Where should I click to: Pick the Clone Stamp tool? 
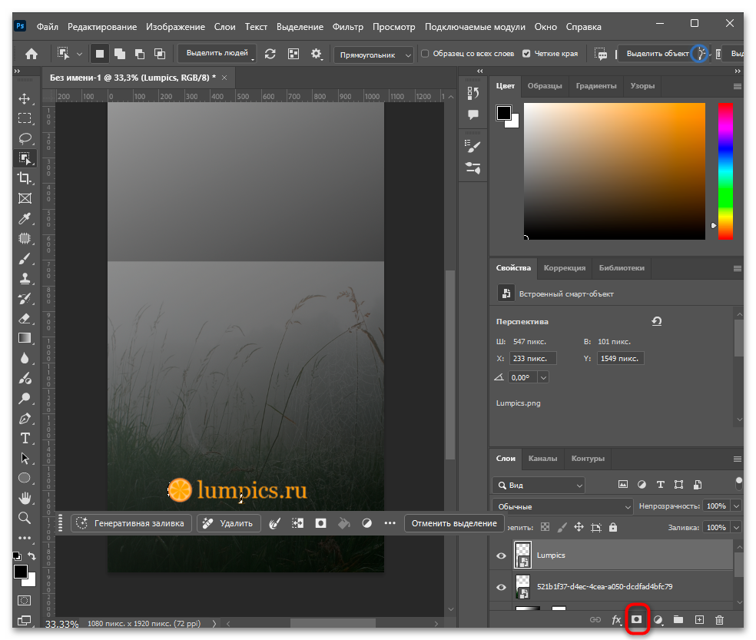[x=25, y=278]
